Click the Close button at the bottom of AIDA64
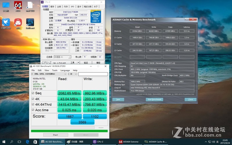This screenshot has width=232, height=145. 191,99
